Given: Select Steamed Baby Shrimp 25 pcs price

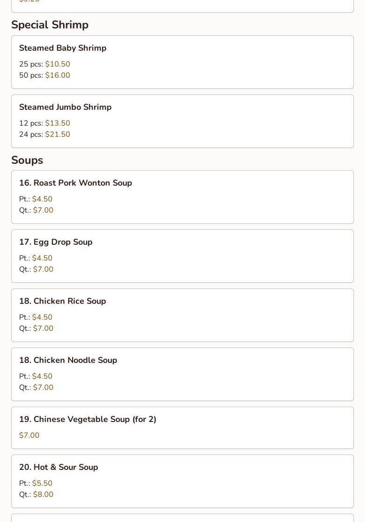Looking at the screenshot, I should 57,64.
